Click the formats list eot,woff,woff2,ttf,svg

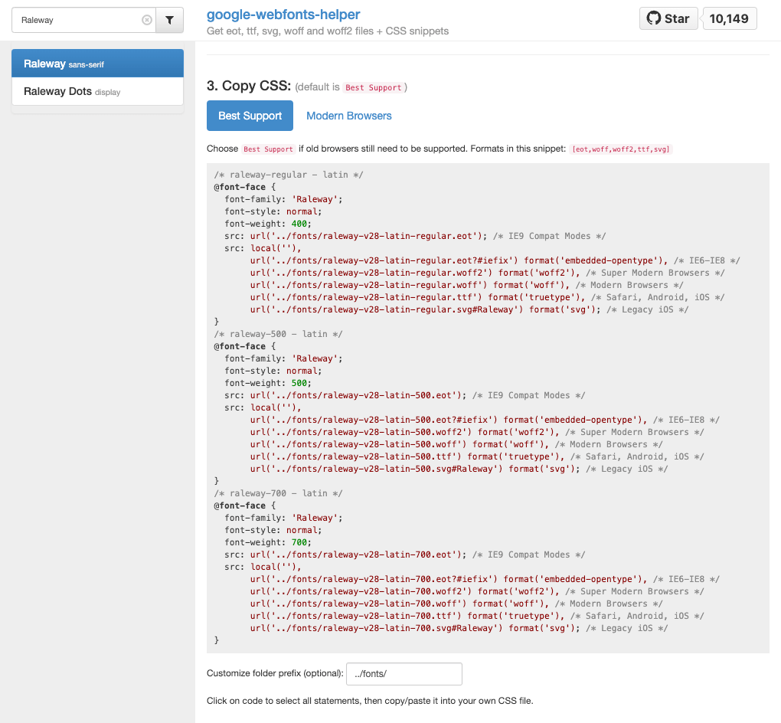621,149
